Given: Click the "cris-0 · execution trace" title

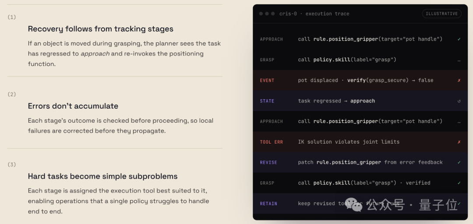Looking at the screenshot, I should (314, 14).
